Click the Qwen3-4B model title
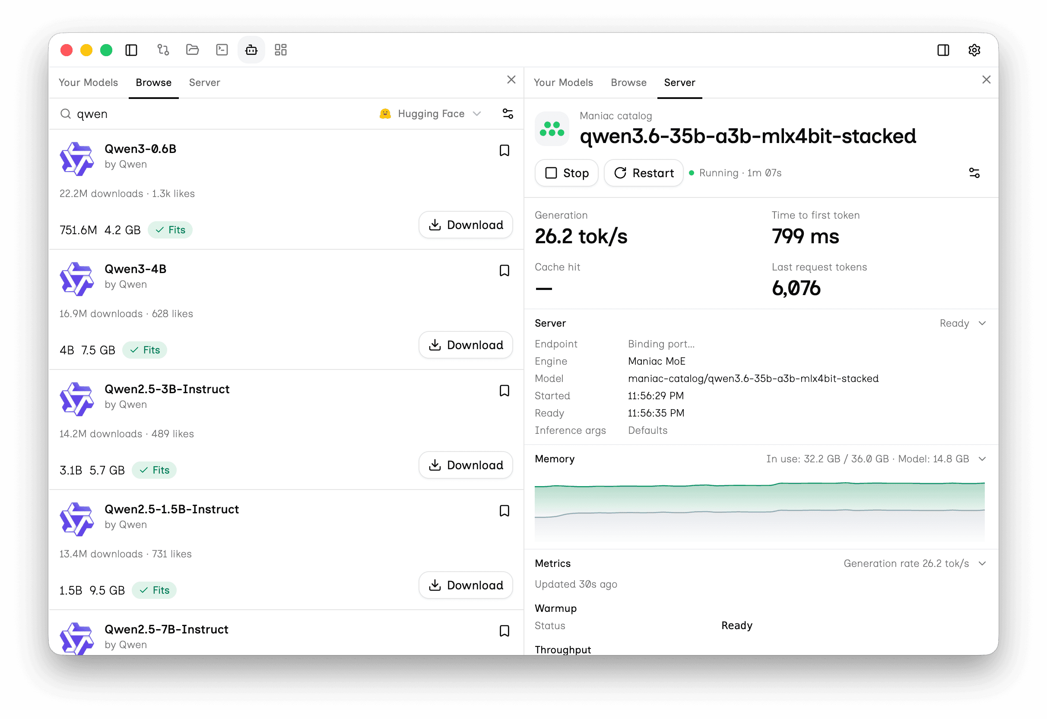The height and width of the screenshot is (719, 1047). tap(135, 269)
